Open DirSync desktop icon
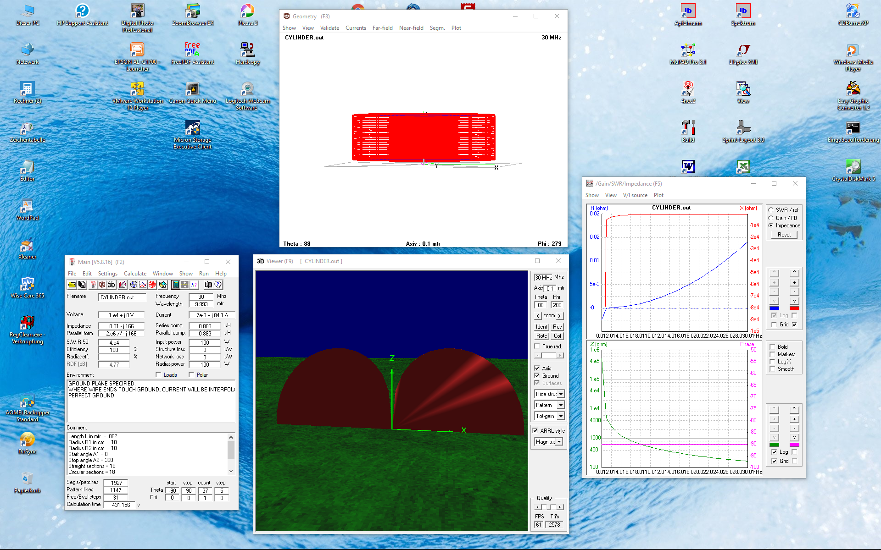 pyautogui.click(x=27, y=443)
